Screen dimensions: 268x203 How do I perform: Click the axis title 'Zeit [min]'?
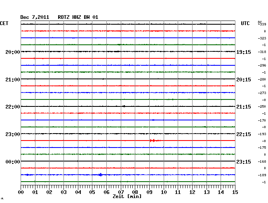pos(127,196)
